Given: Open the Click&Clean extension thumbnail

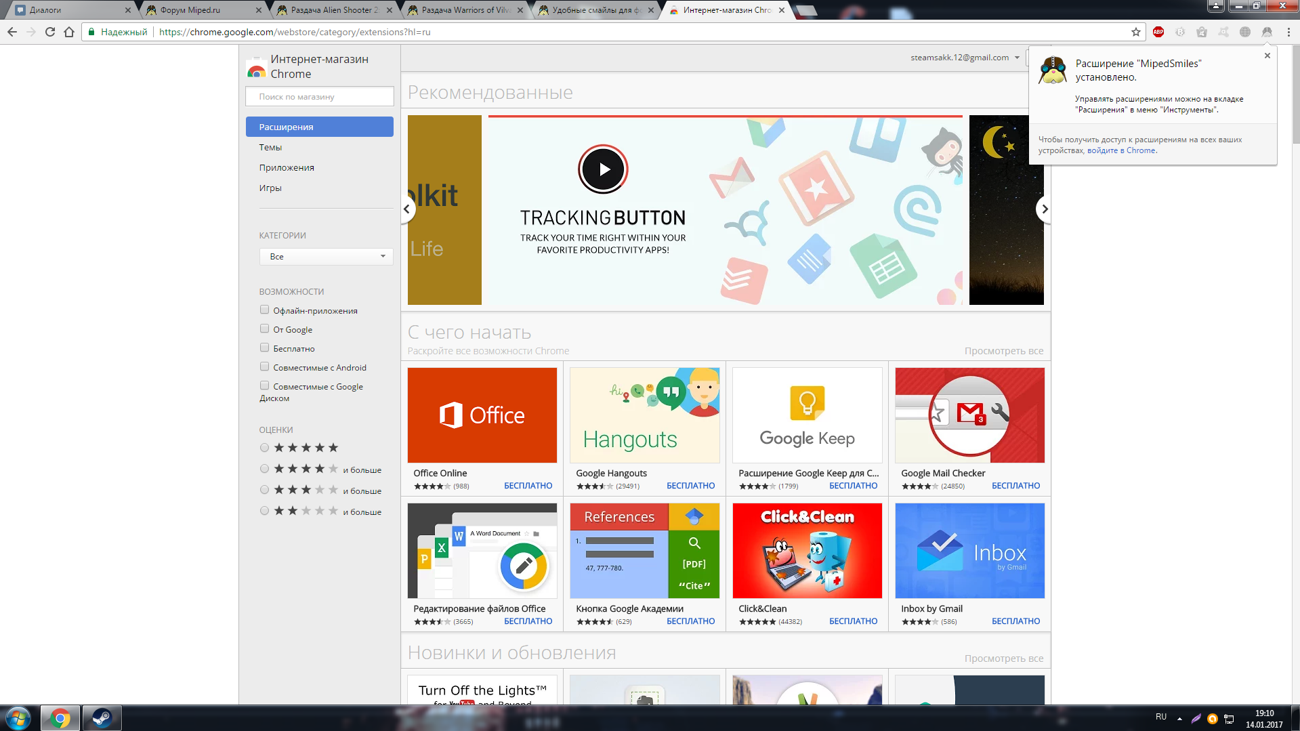Looking at the screenshot, I should pyautogui.click(x=808, y=551).
